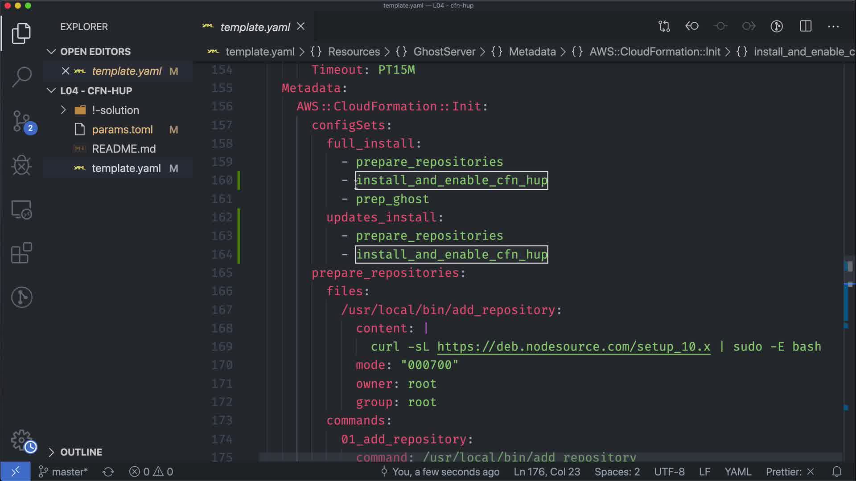Close the template.yaml editor tab

pyautogui.click(x=301, y=27)
